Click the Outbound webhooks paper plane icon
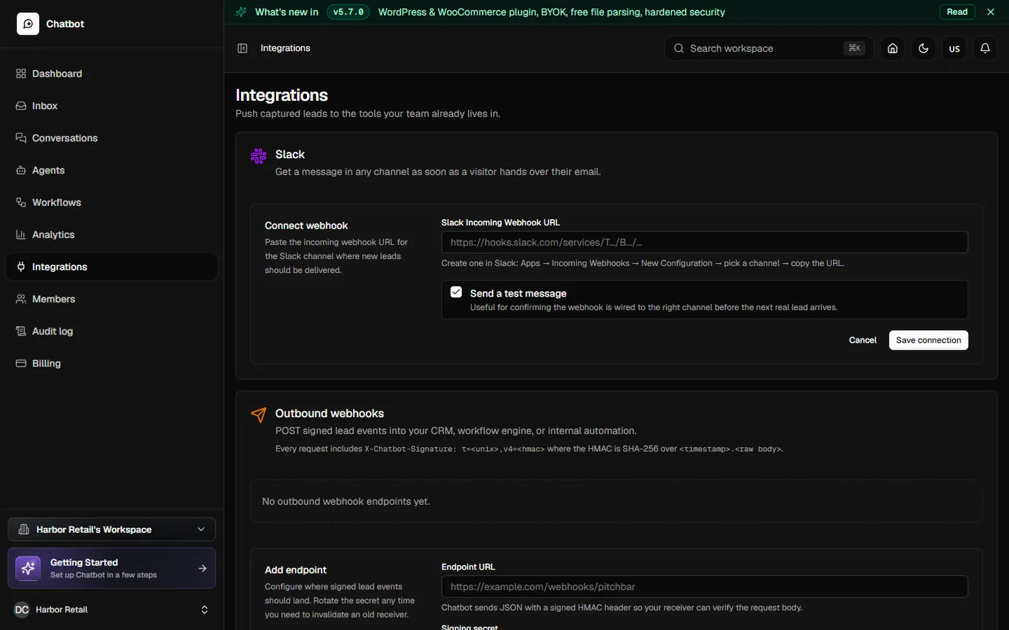Image resolution: width=1009 pixels, height=630 pixels. (259, 415)
